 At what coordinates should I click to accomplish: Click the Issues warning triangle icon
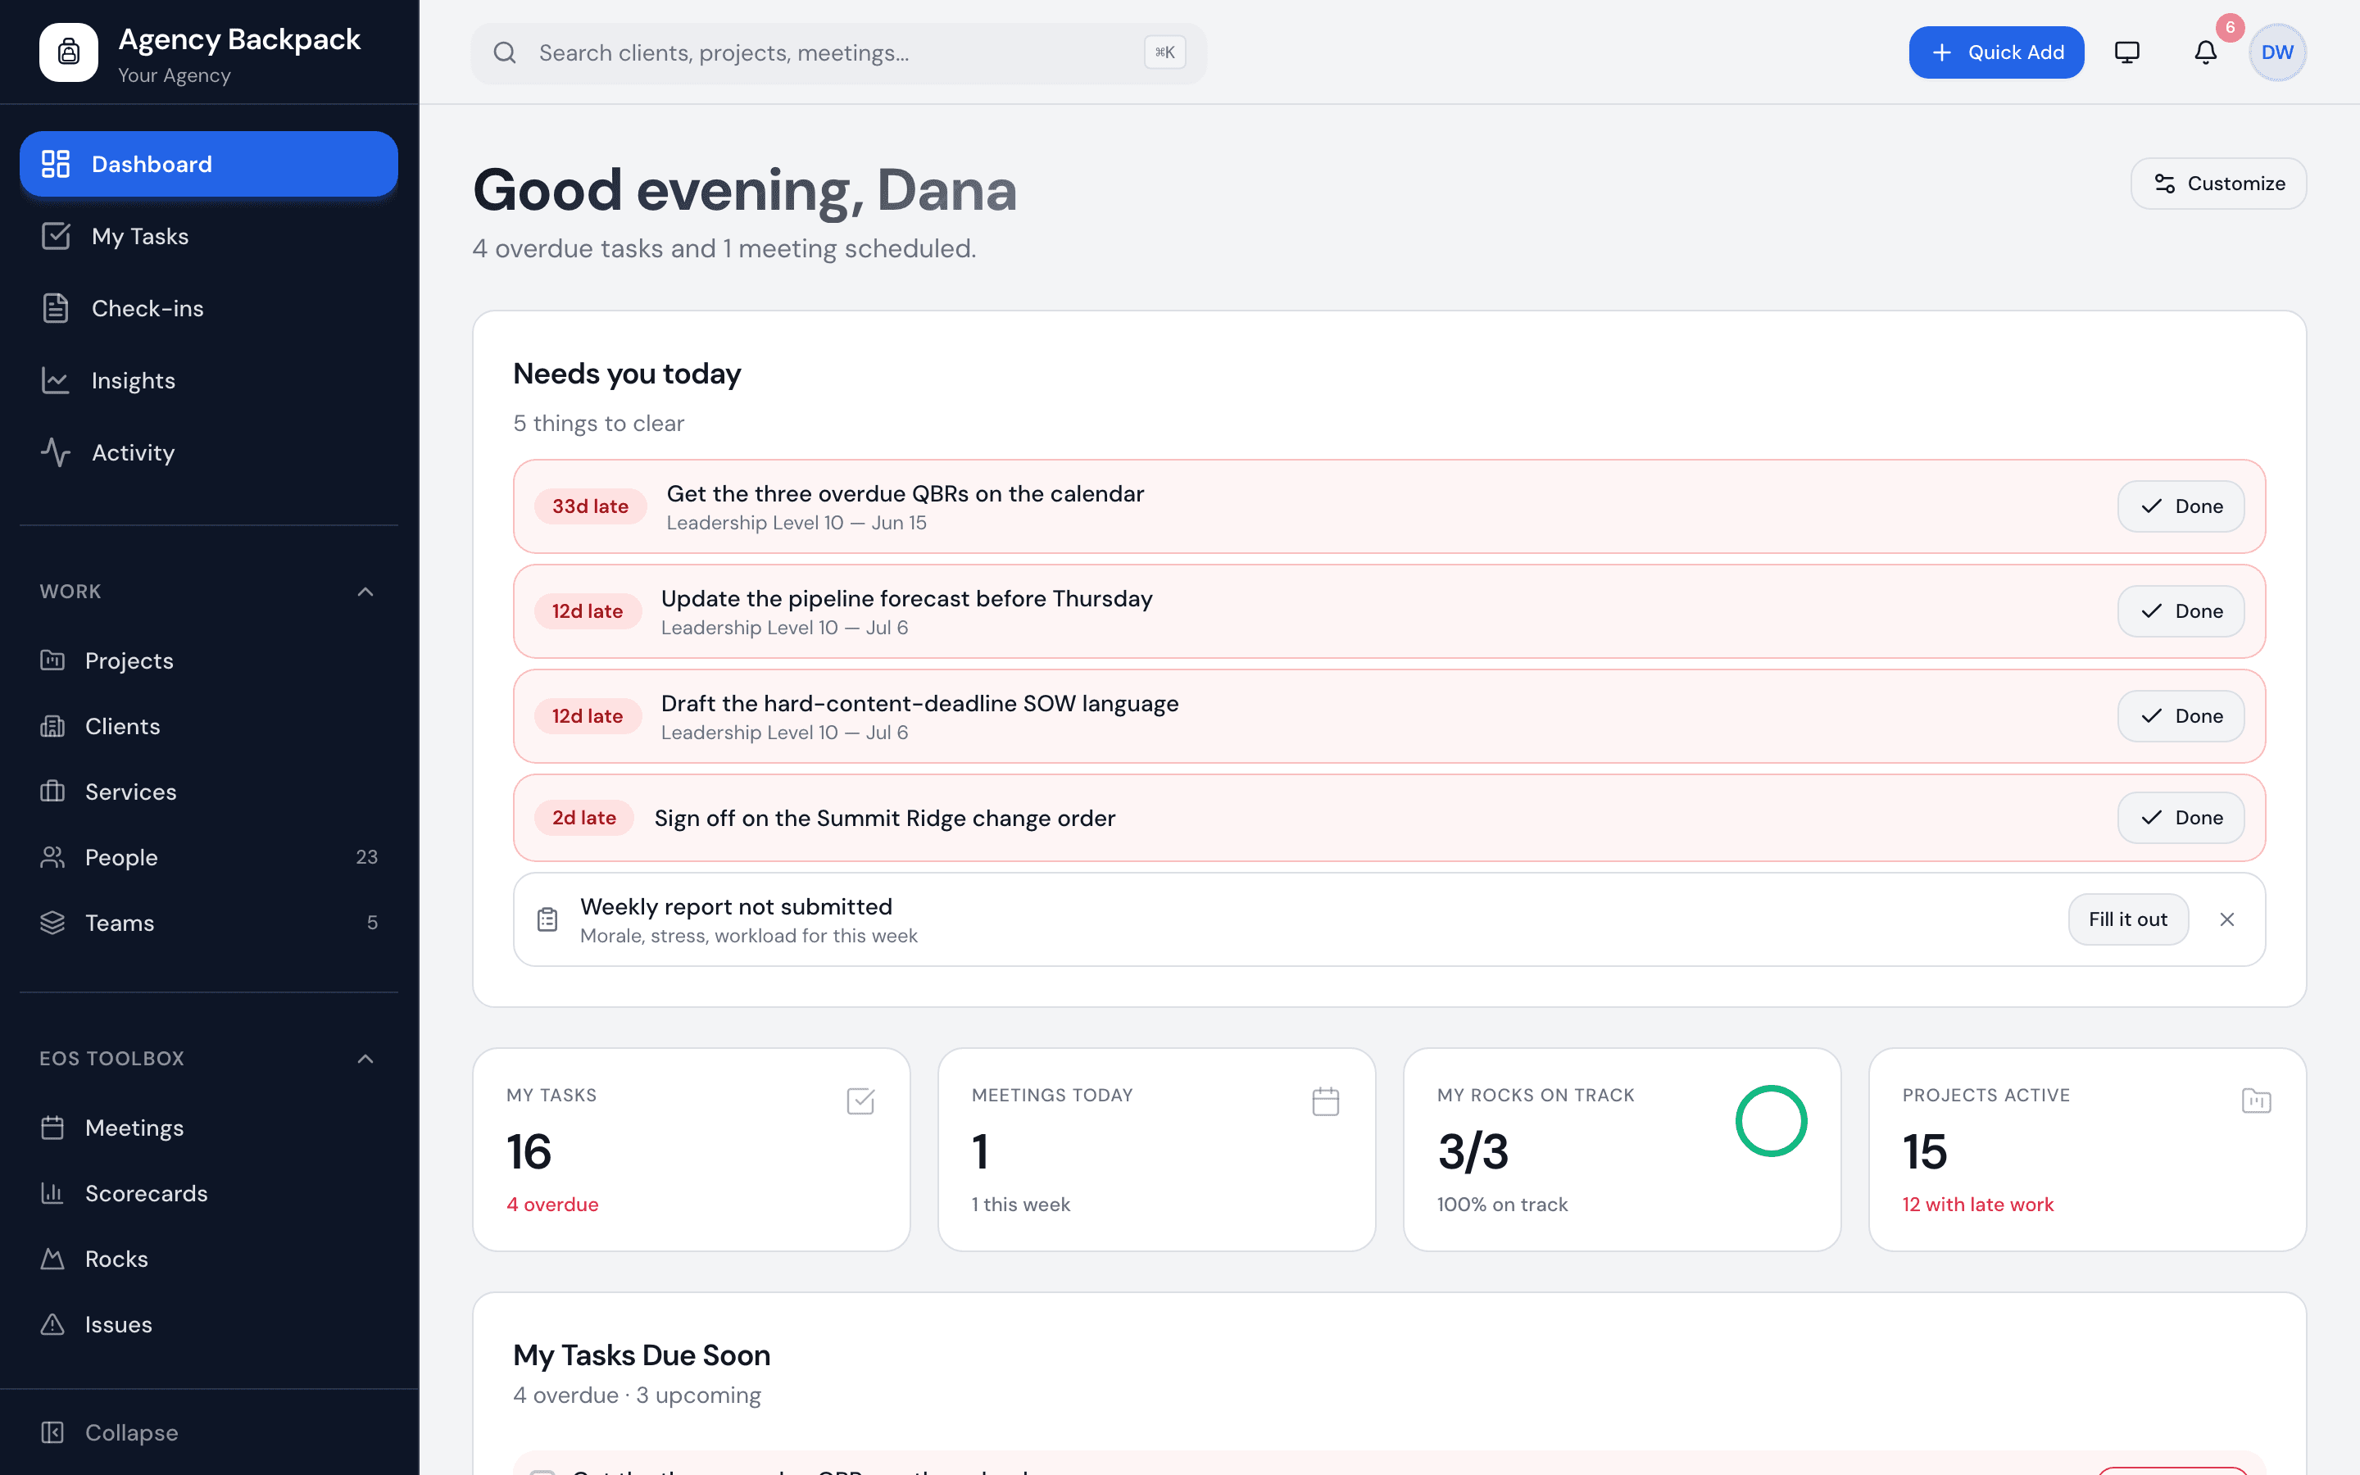pos(52,1323)
